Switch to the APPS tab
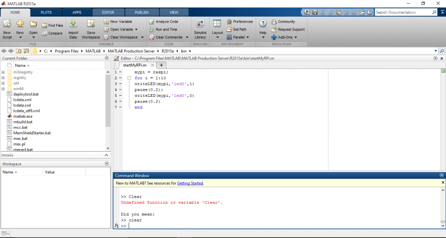 (x=77, y=13)
